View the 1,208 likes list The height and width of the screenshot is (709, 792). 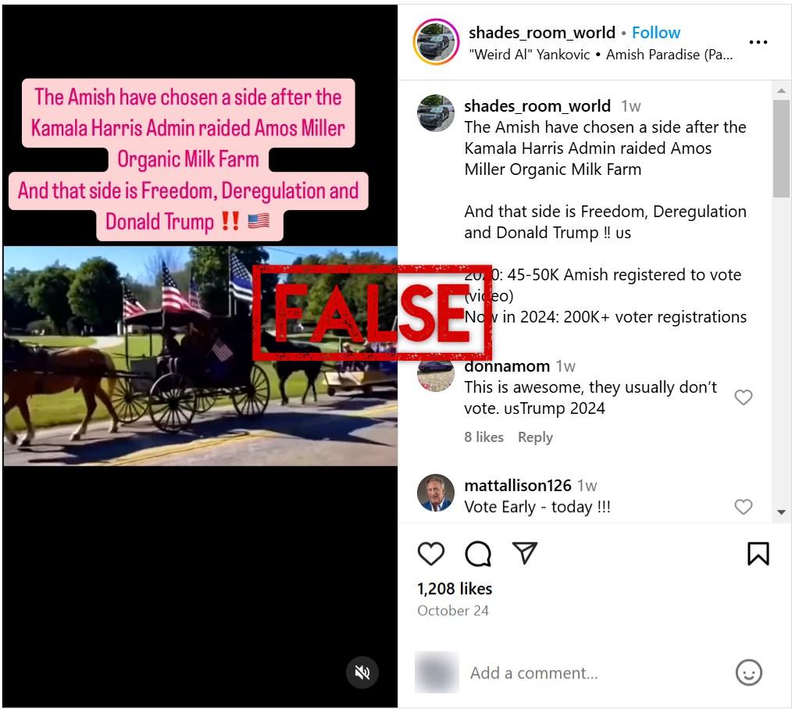coord(455,589)
